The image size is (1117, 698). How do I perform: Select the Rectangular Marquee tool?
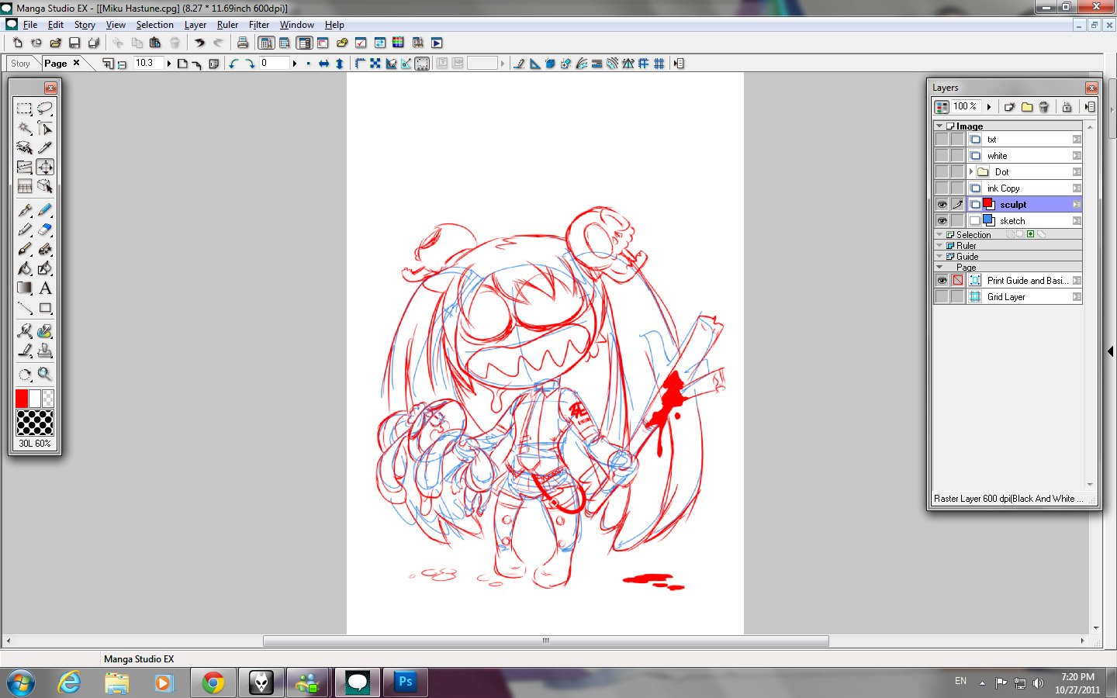pos(25,109)
